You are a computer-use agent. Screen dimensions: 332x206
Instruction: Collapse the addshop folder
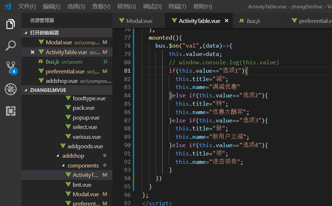67,156
